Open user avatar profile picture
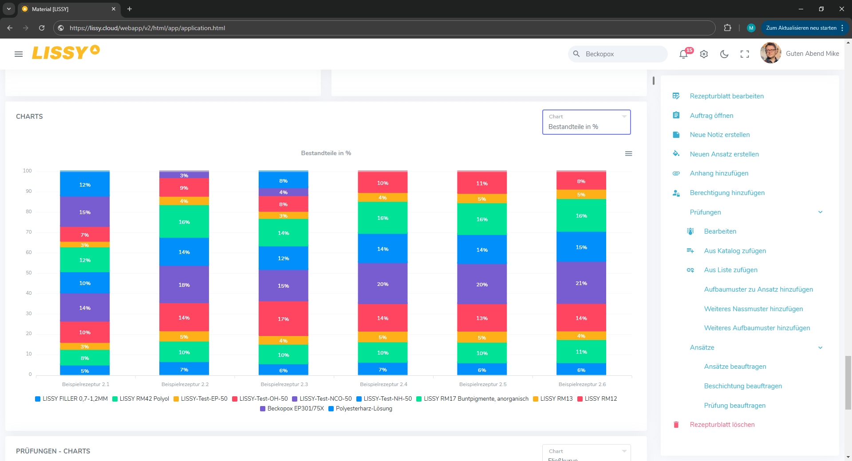Image resolution: width=852 pixels, height=461 pixels. [x=770, y=53]
